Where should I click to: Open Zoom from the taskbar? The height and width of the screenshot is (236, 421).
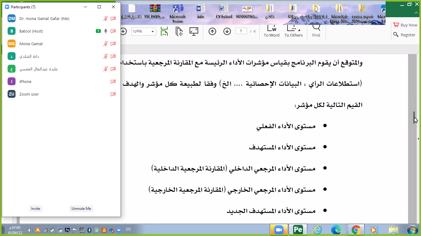pos(279,230)
